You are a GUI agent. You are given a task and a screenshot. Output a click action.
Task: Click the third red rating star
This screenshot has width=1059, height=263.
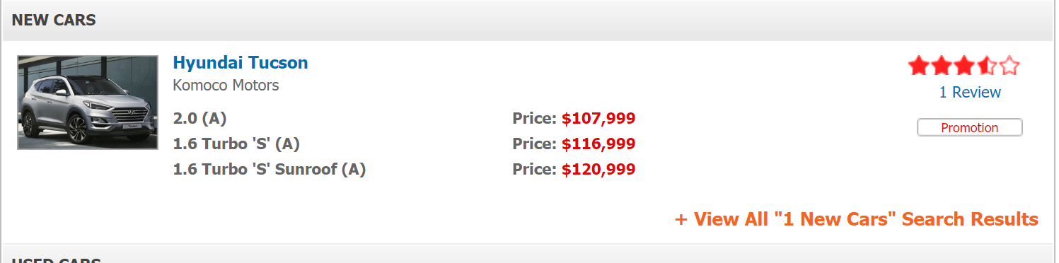pyautogui.click(x=964, y=66)
